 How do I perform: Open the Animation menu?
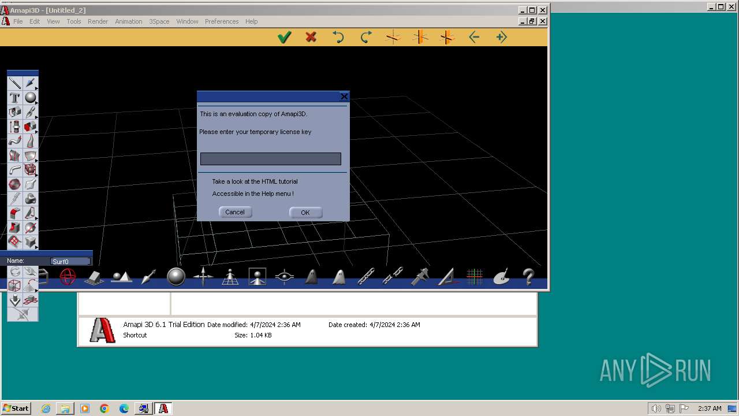pyautogui.click(x=128, y=21)
